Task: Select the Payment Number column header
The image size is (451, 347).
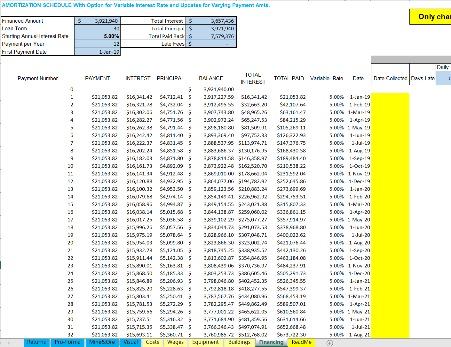Action: [38, 78]
